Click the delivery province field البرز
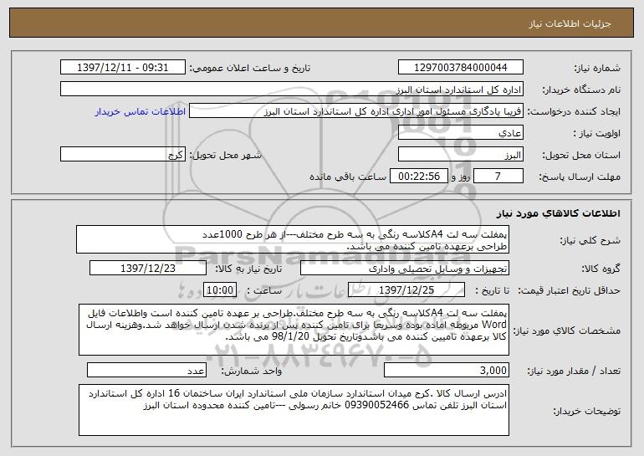The height and width of the screenshot is (456, 644). point(460,155)
